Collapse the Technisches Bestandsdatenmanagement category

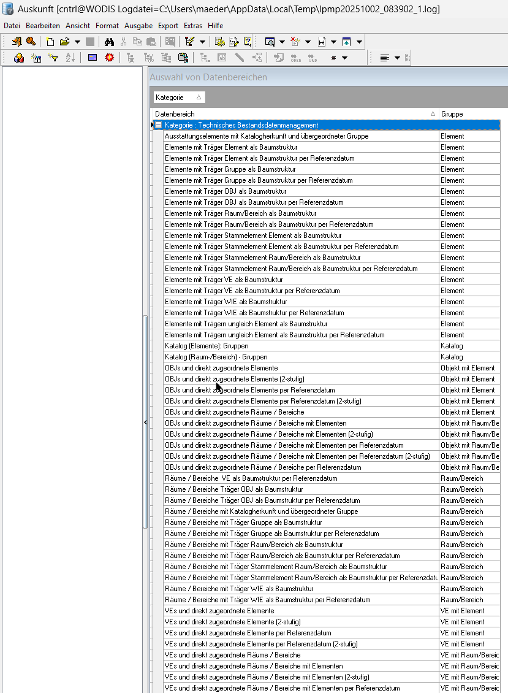coord(158,125)
